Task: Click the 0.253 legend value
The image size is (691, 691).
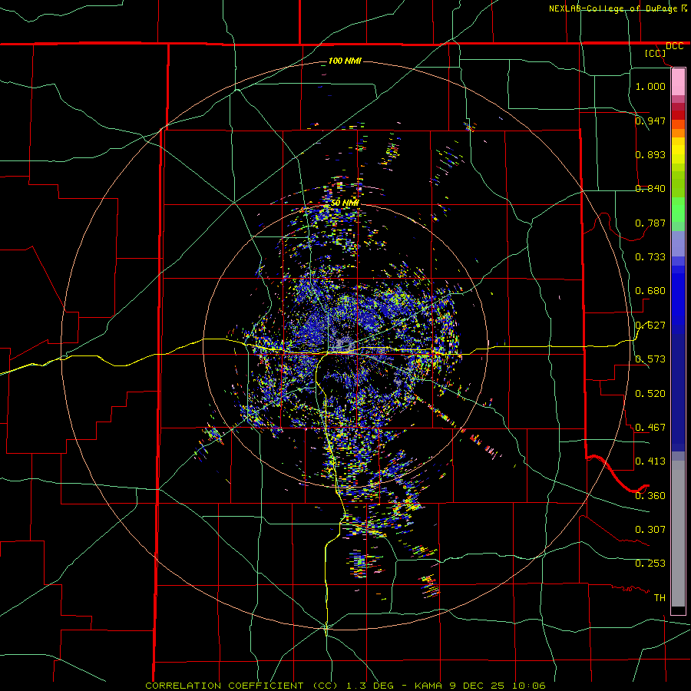Action: coord(650,564)
